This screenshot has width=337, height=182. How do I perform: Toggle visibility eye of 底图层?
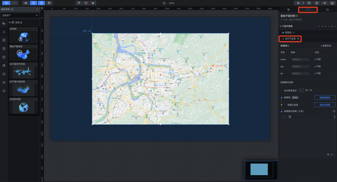click(294, 33)
